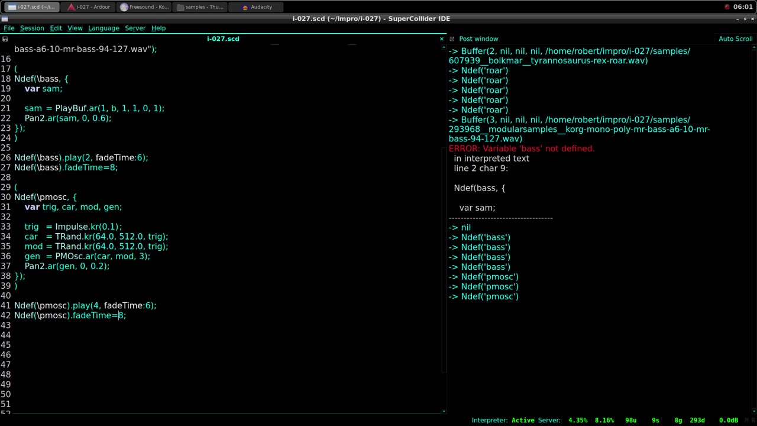Click the Buffer(2 ... post line
Screen dimensions: 757x426
click(569, 51)
